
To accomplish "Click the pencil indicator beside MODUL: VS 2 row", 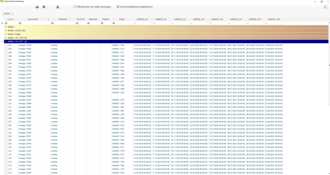I will (x=2, y=41).
